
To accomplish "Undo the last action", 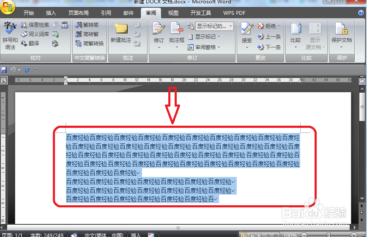I will pyautogui.click(x=13, y=69).
